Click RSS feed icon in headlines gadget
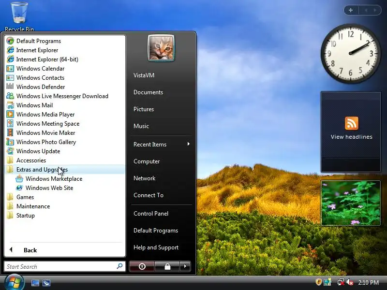This screenshot has height=290, width=387. coord(352,123)
